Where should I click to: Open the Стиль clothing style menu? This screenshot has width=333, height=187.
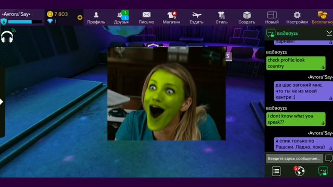point(222,18)
